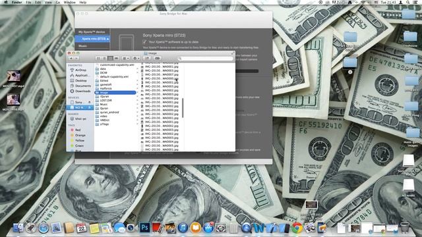422x237 pixels.
Task: Click the Wi-Fi icon in menu bar
Action: (x=363, y=2)
